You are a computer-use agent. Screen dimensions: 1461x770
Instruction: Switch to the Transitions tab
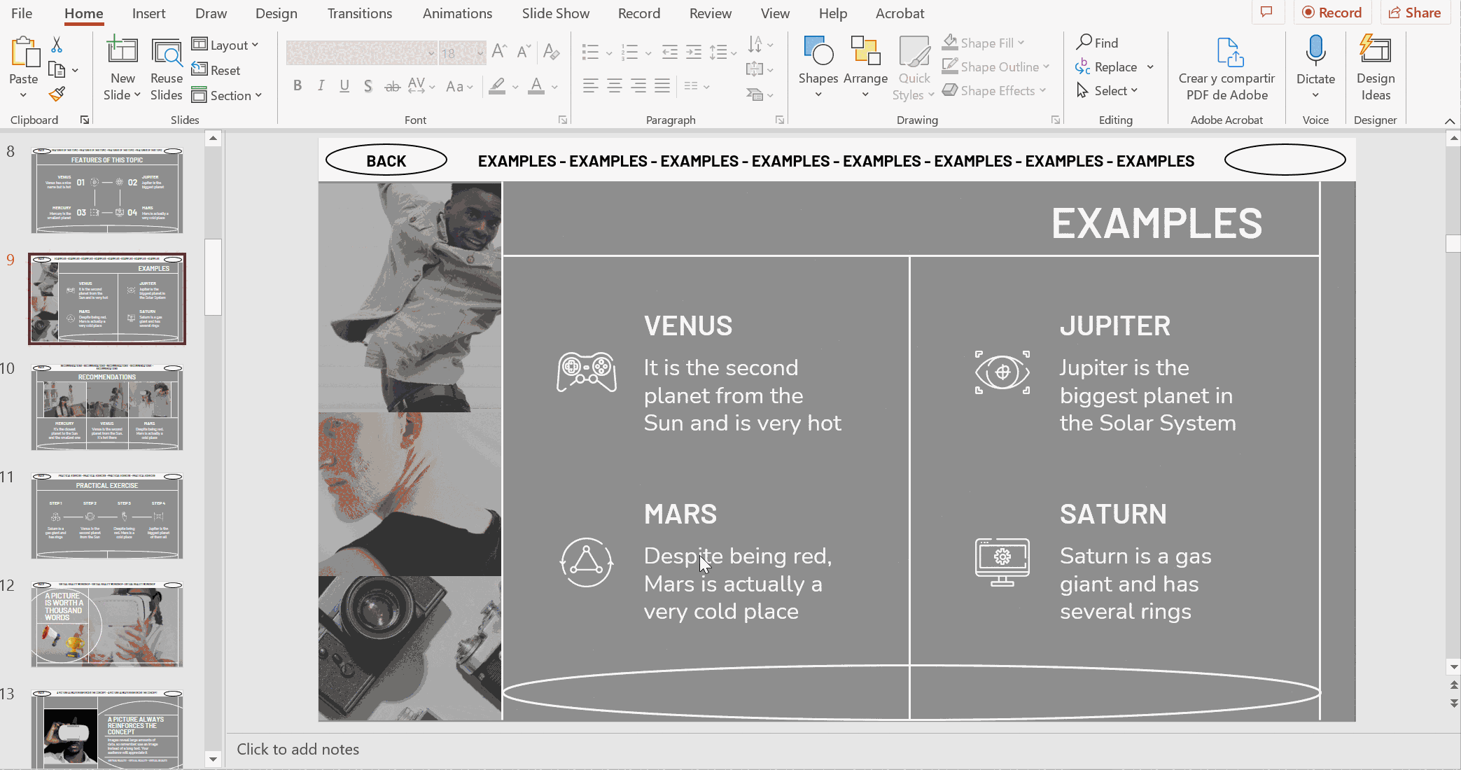(360, 13)
